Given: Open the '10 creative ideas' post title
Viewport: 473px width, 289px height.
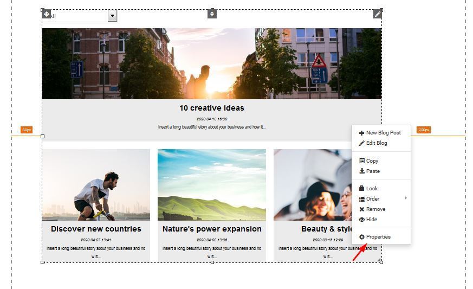Looking at the screenshot, I should (212, 108).
